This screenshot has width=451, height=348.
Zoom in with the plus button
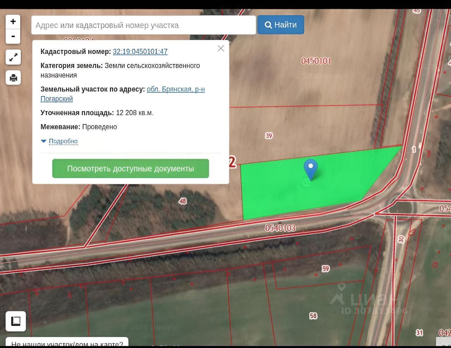point(13,22)
